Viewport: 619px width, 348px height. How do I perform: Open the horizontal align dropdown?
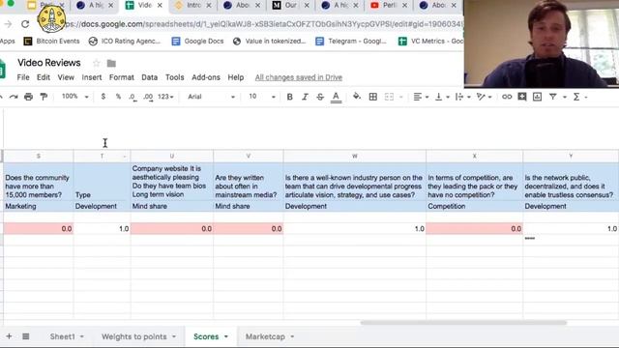click(421, 97)
